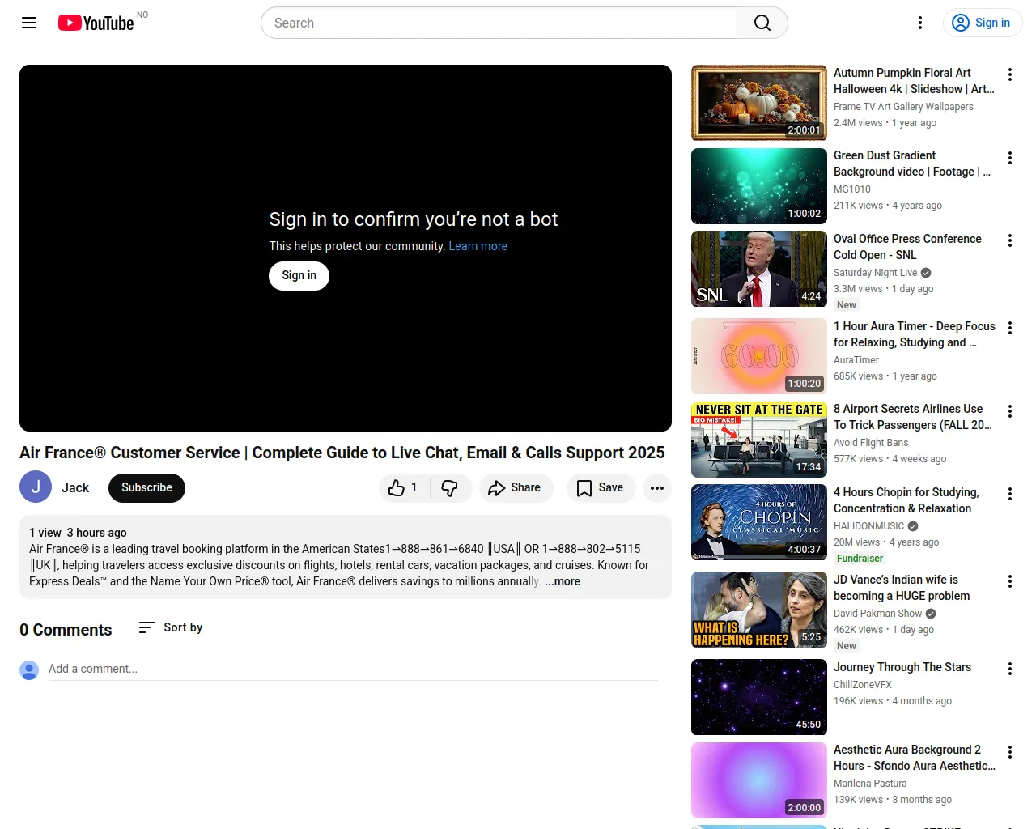Open the hamburger guide menu

click(x=29, y=23)
